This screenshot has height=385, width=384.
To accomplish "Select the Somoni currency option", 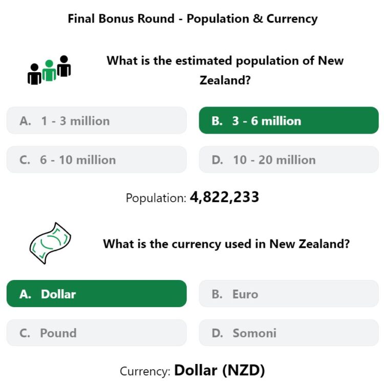I will (x=289, y=333).
